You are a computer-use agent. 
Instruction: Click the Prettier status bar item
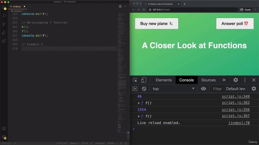(112, 143)
